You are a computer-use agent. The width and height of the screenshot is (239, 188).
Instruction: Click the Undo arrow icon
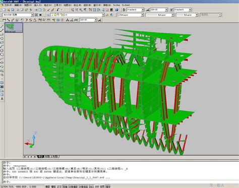[58, 10]
